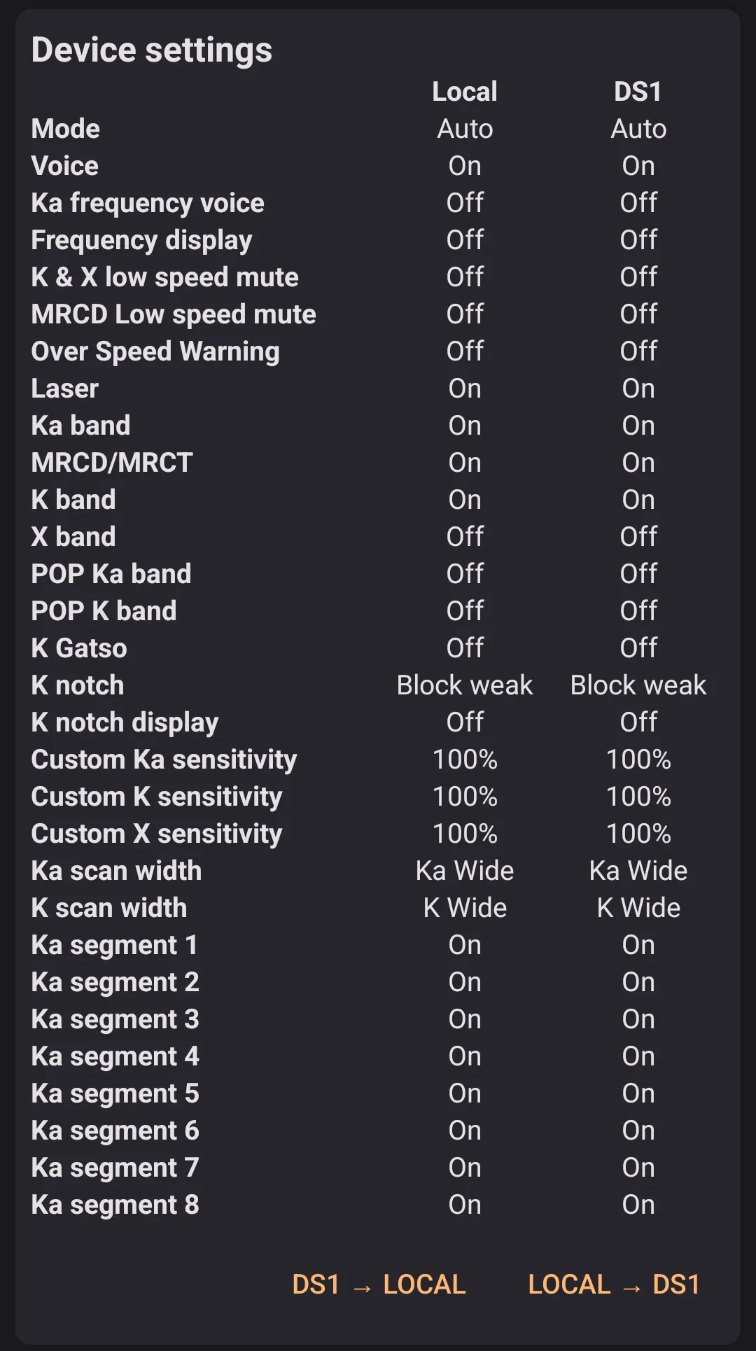Image resolution: width=756 pixels, height=1351 pixels.
Task: Tap the Local X band Off value
Action: pyautogui.click(x=465, y=537)
